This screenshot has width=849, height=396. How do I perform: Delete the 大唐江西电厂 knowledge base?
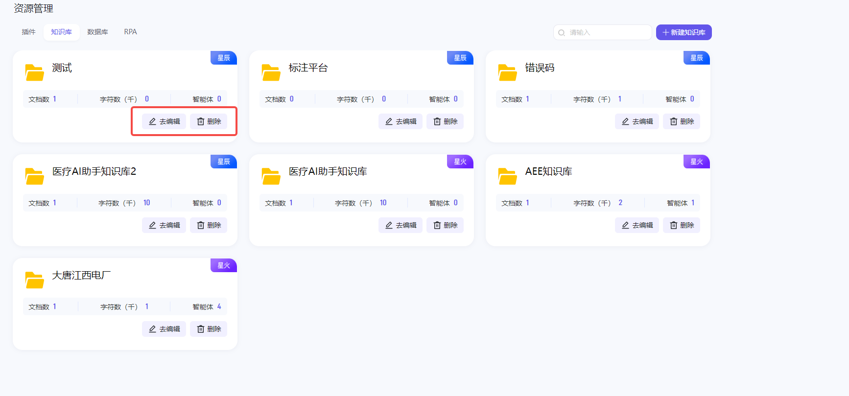tap(209, 329)
